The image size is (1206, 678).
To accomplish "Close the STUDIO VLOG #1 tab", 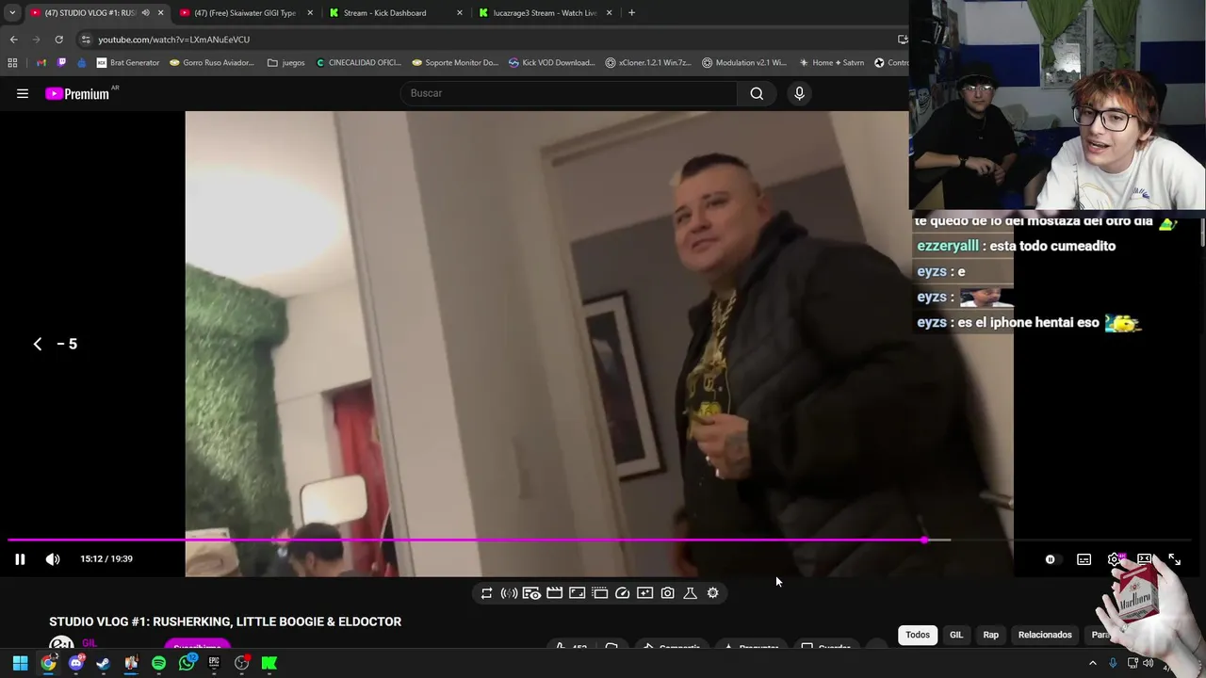I will (x=160, y=13).
